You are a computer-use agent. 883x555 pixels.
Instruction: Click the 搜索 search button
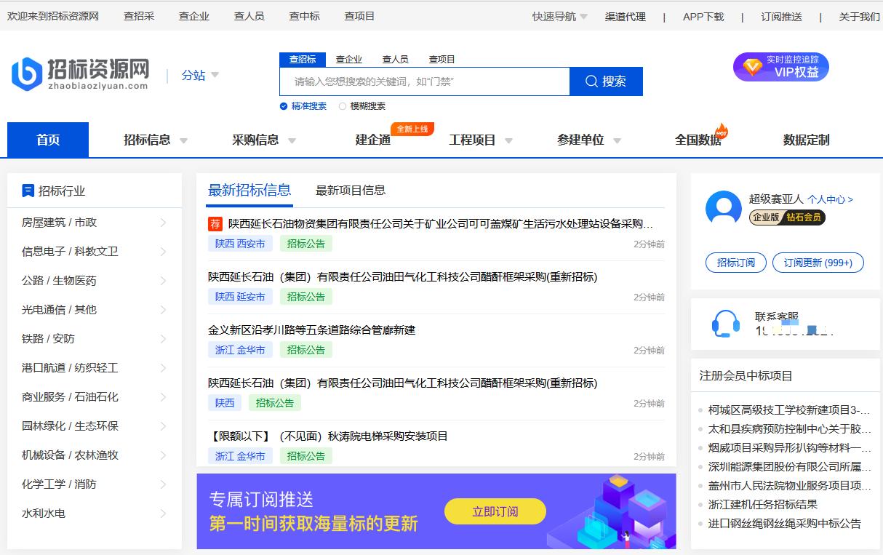click(x=605, y=81)
